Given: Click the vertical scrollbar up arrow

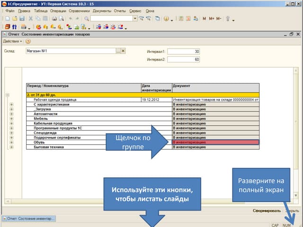Looking at the screenshot, I should point(295,70).
